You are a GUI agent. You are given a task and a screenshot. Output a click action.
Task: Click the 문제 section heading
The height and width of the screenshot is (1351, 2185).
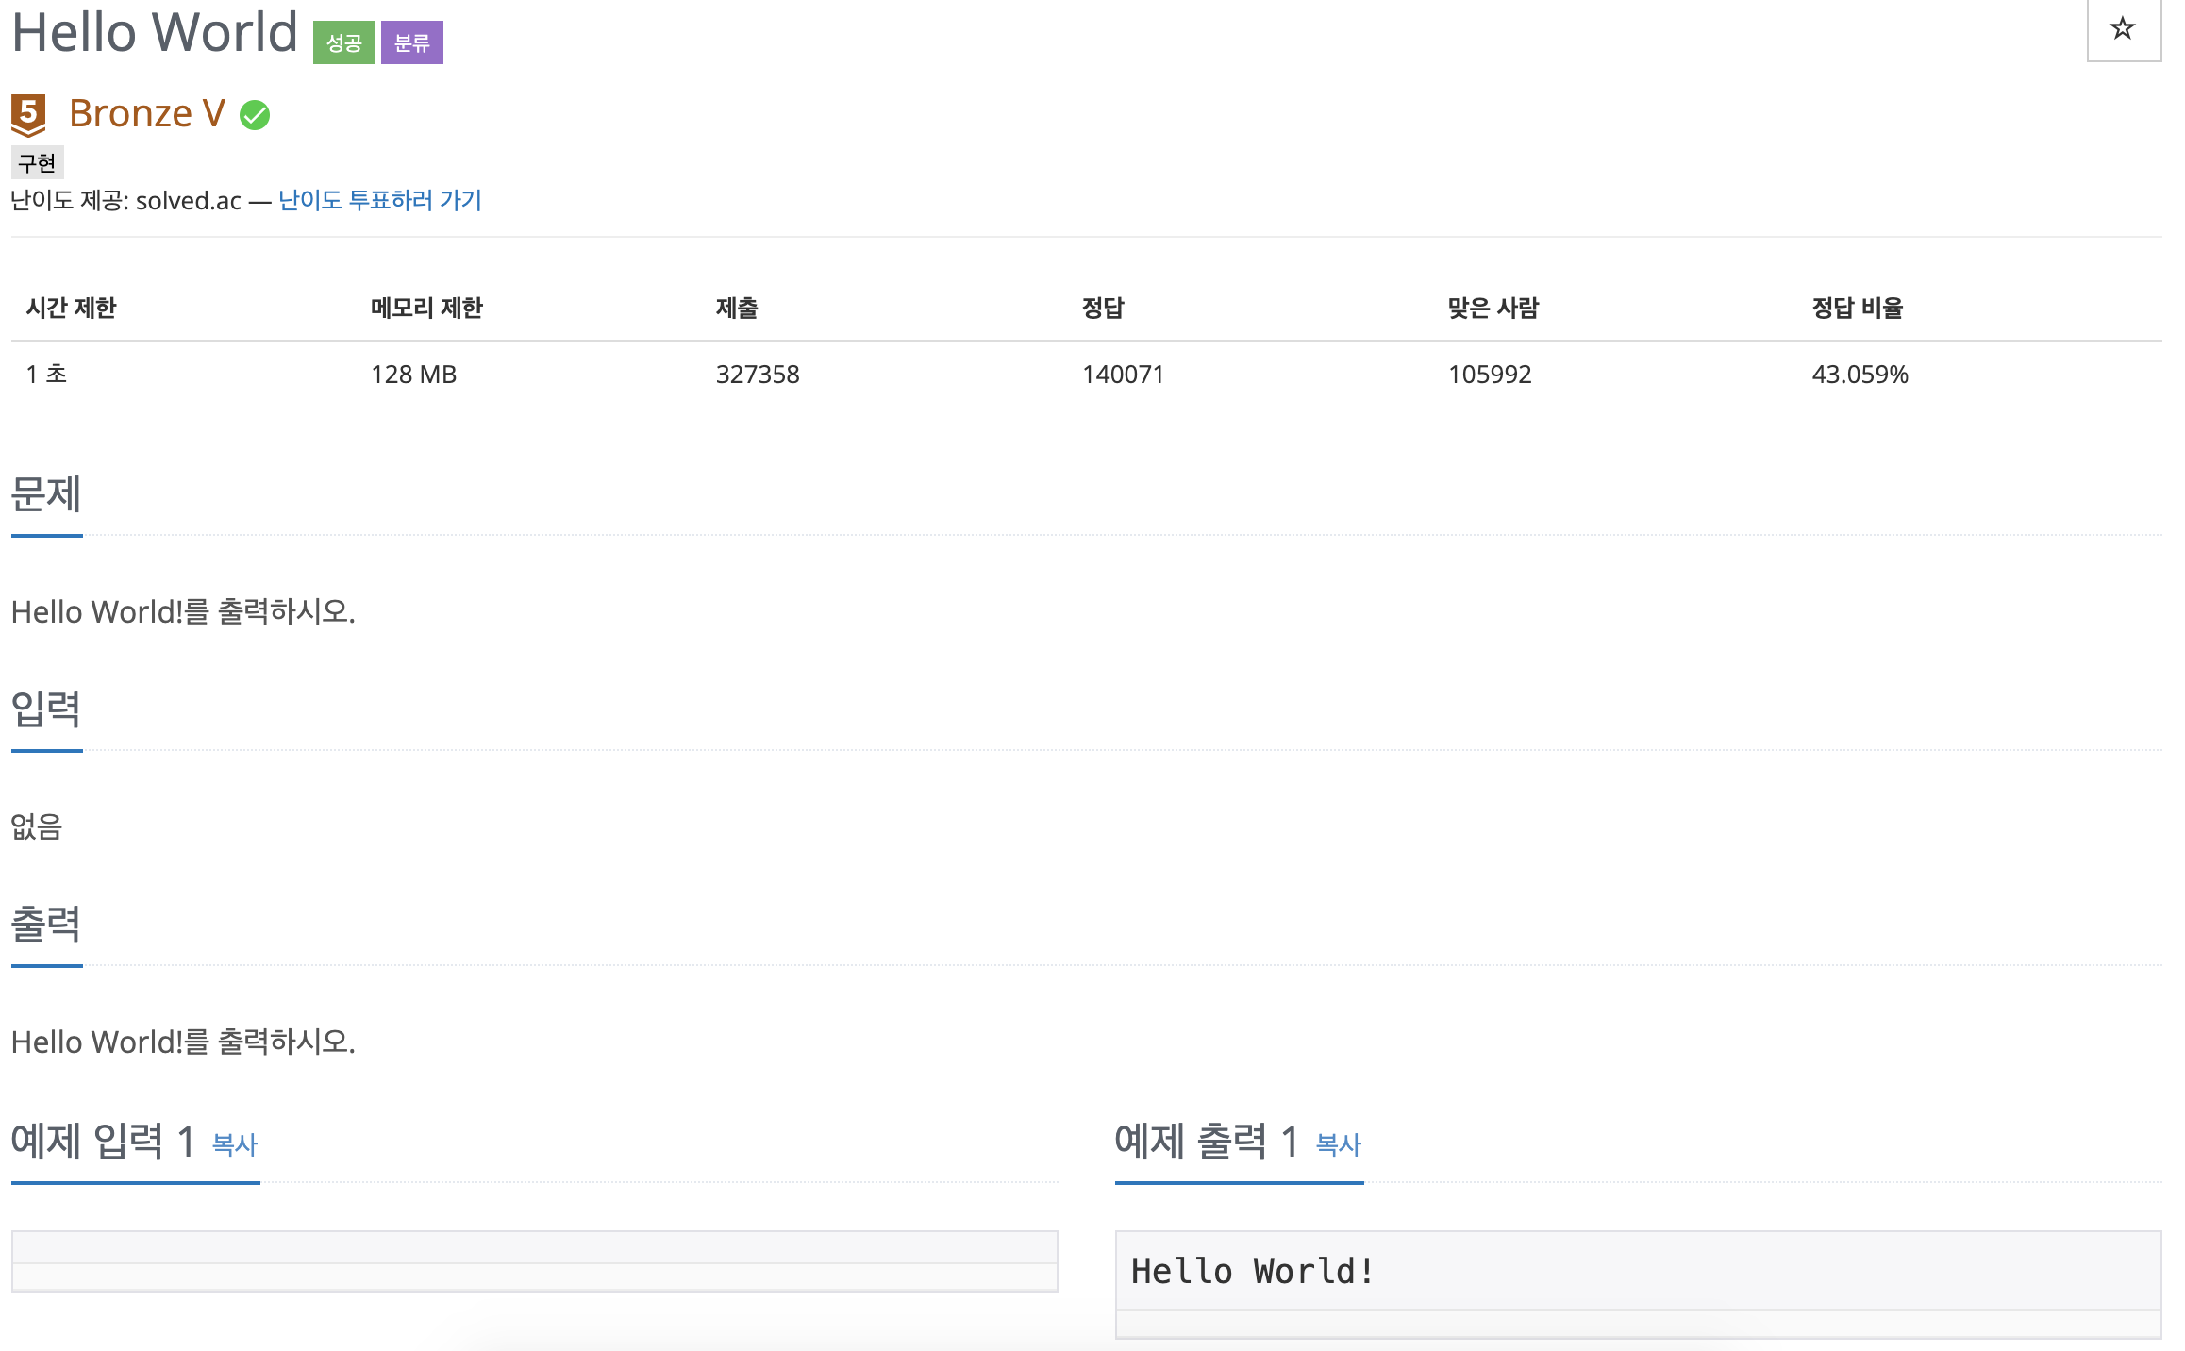tap(46, 494)
